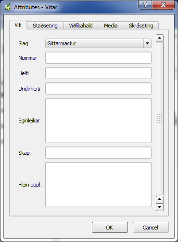The height and width of the screenshot is (242, 178).
Task: Select the Skráseting tab
Action: coord(141,26)
